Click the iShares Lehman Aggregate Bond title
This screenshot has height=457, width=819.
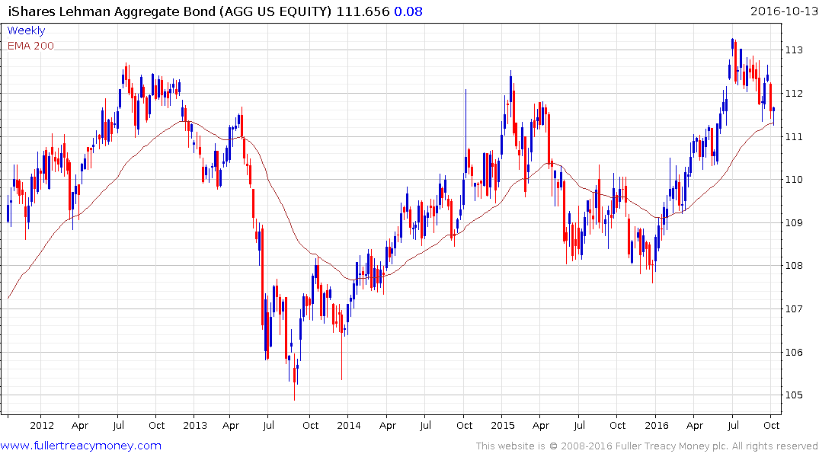tap(170, 11)
